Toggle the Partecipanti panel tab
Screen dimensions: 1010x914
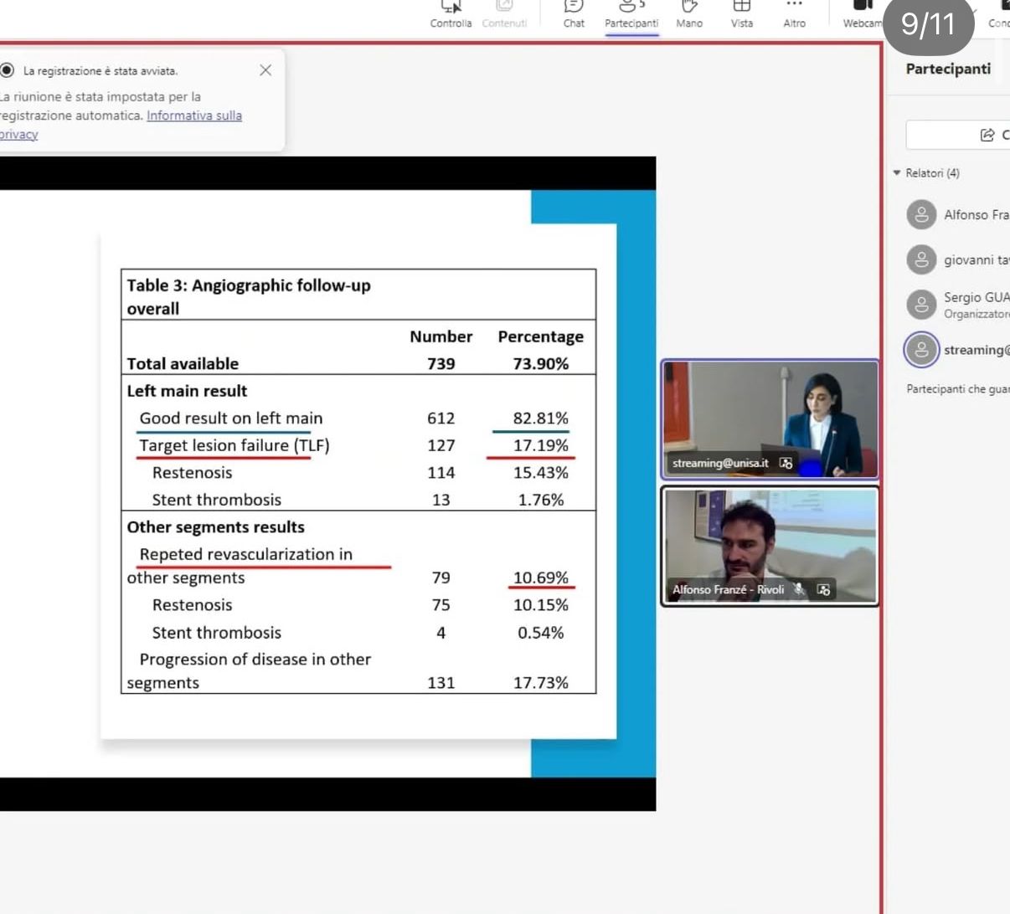point(631,14)
